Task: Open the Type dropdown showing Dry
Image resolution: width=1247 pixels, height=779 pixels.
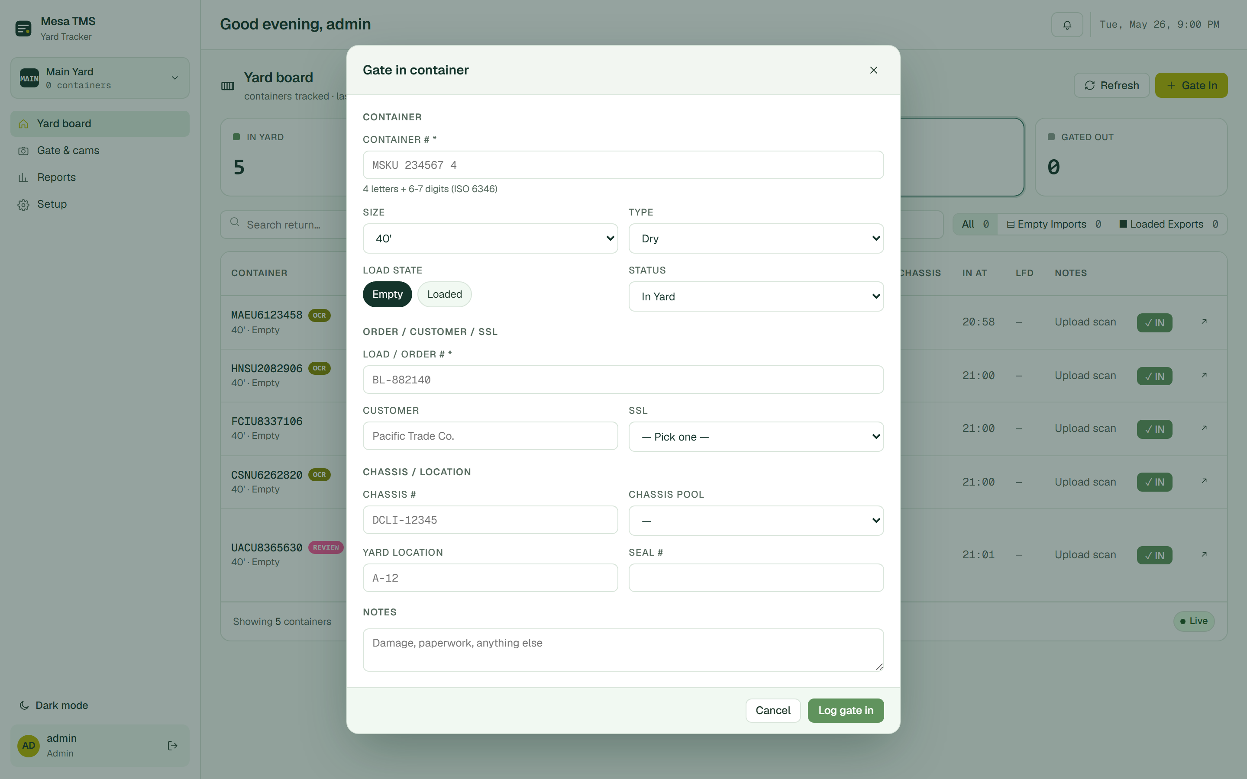Action: (x=756, y=238)
